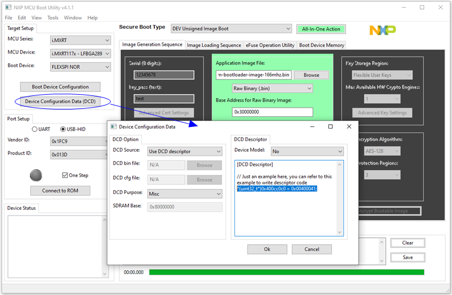
Task: Open the DCD Purpose dropdown
Action: 185,193
